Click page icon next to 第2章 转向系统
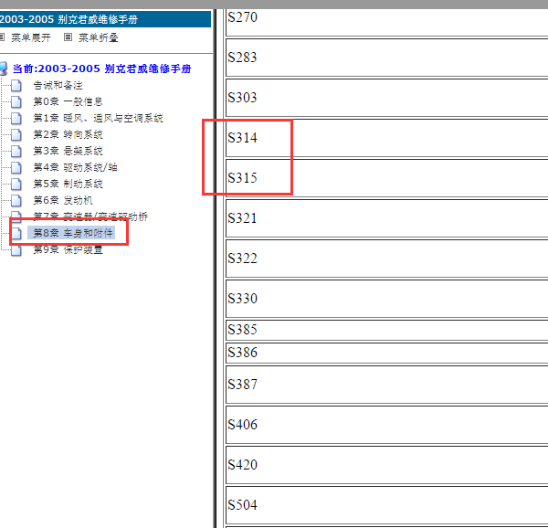Image resolution: width=548 pixels, height=528 pixels. click(x=16, y=134)
